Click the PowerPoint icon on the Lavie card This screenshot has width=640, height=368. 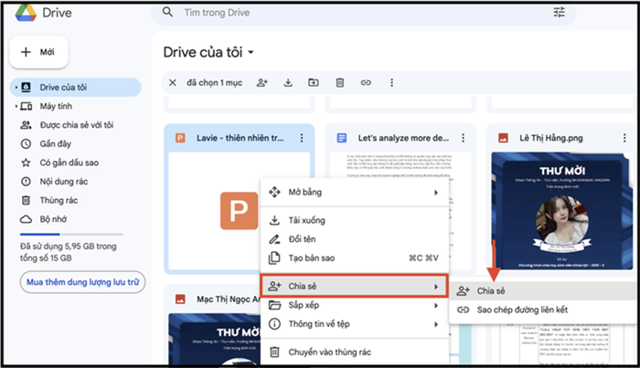point(180,138)
